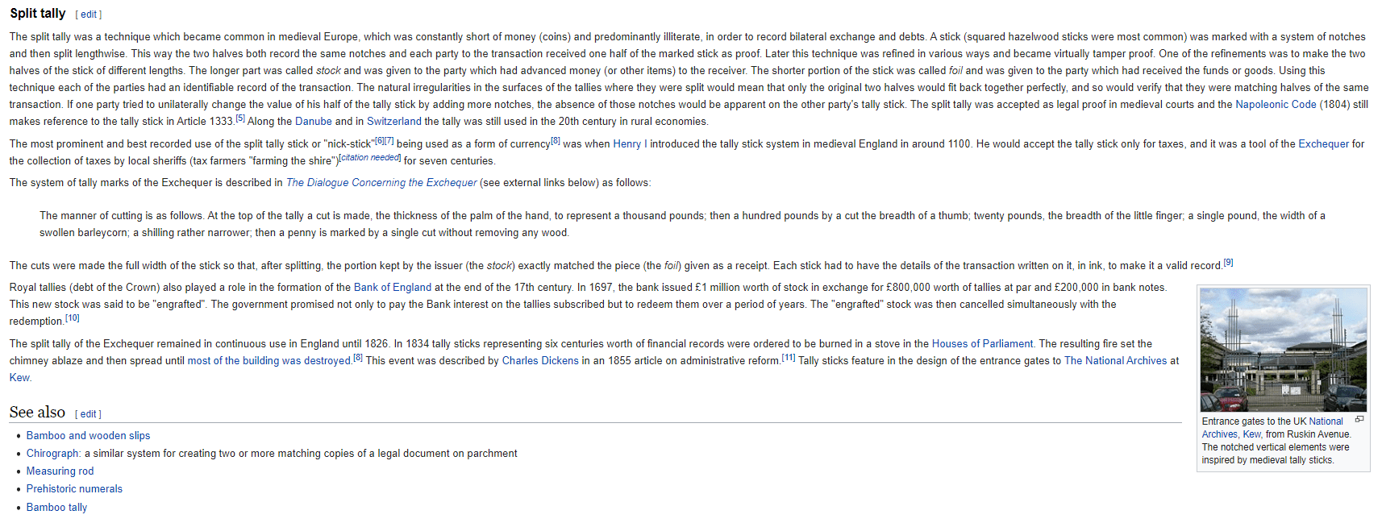Go to Prehistoric numerals article
Viewport: 1382px width, 523px height.
click(74, 489)
